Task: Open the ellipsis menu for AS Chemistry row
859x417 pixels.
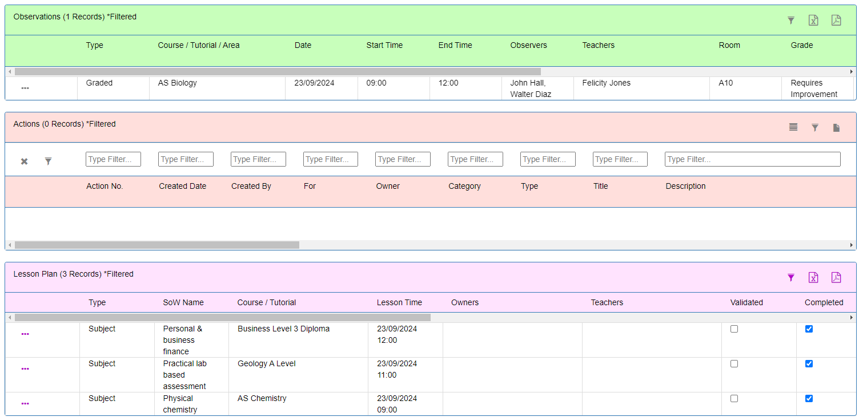Action: point(25,404)
